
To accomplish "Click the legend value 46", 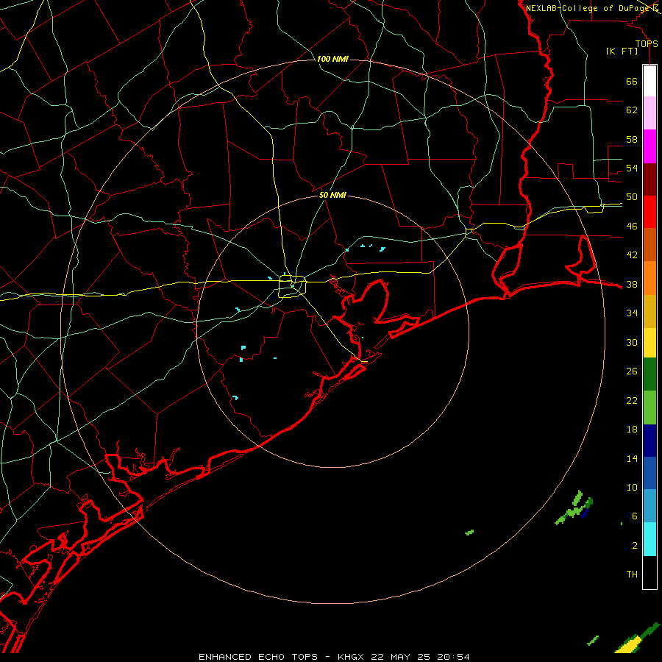I will (632, 226).
